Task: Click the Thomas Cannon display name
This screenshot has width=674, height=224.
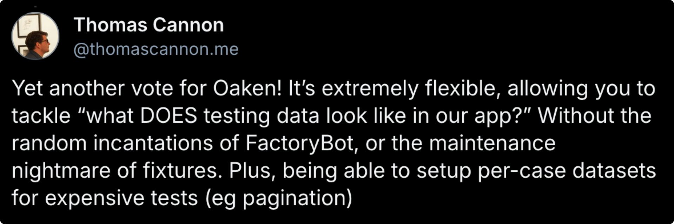Action: (x=149, y=25)
